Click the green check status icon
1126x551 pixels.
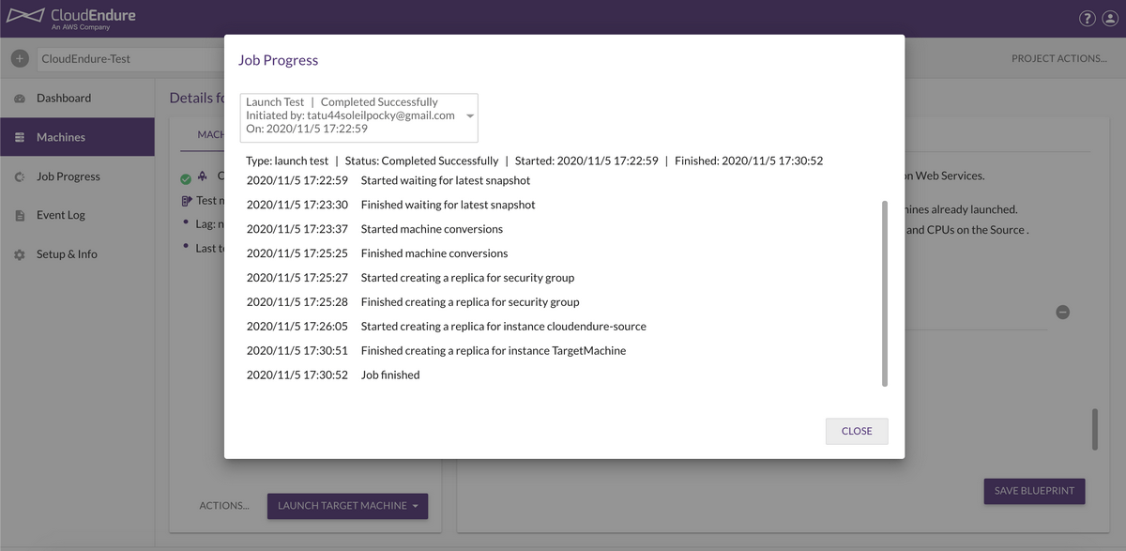(x=186, y=178)
